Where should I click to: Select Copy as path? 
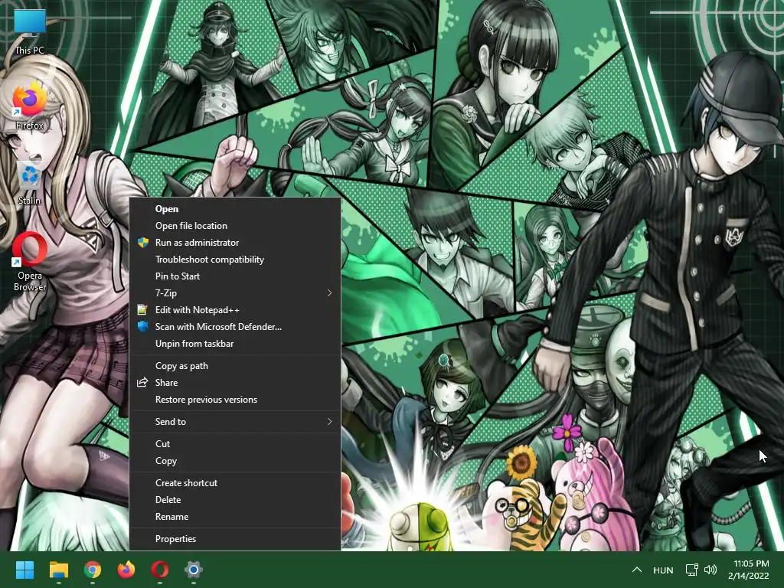pyautogui.click(x=235, y=366)
